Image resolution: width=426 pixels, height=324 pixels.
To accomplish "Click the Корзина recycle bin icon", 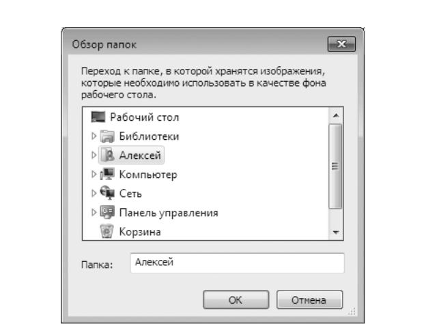I will pyautogui.click(x=107, y=231).
